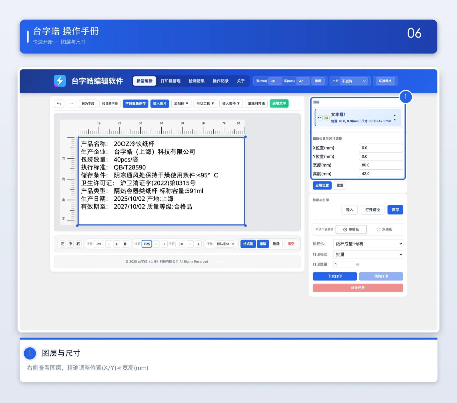Click the lightning bolt app logo
Viewport: 457px width, 403px height.
(x=60, y=81)
